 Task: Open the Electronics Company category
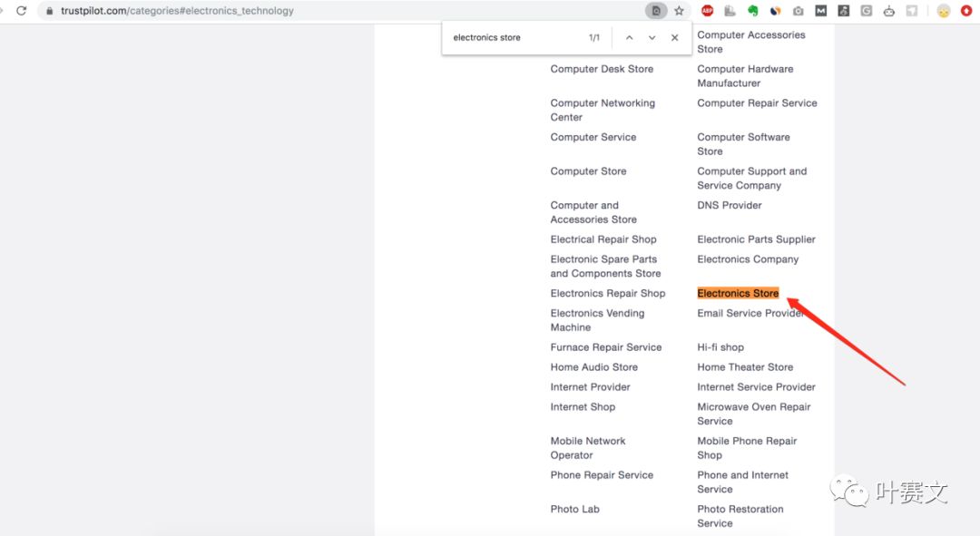[748, 259]
